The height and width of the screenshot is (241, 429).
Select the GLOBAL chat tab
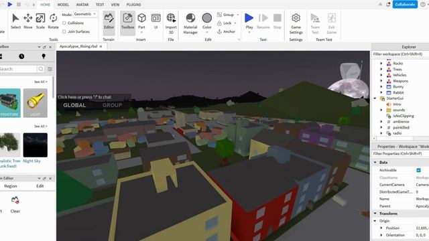pyautogui.click(x=74, y=105)
